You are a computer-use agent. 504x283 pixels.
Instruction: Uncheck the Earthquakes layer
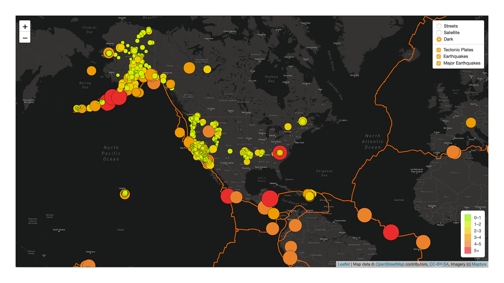(438, 56)
